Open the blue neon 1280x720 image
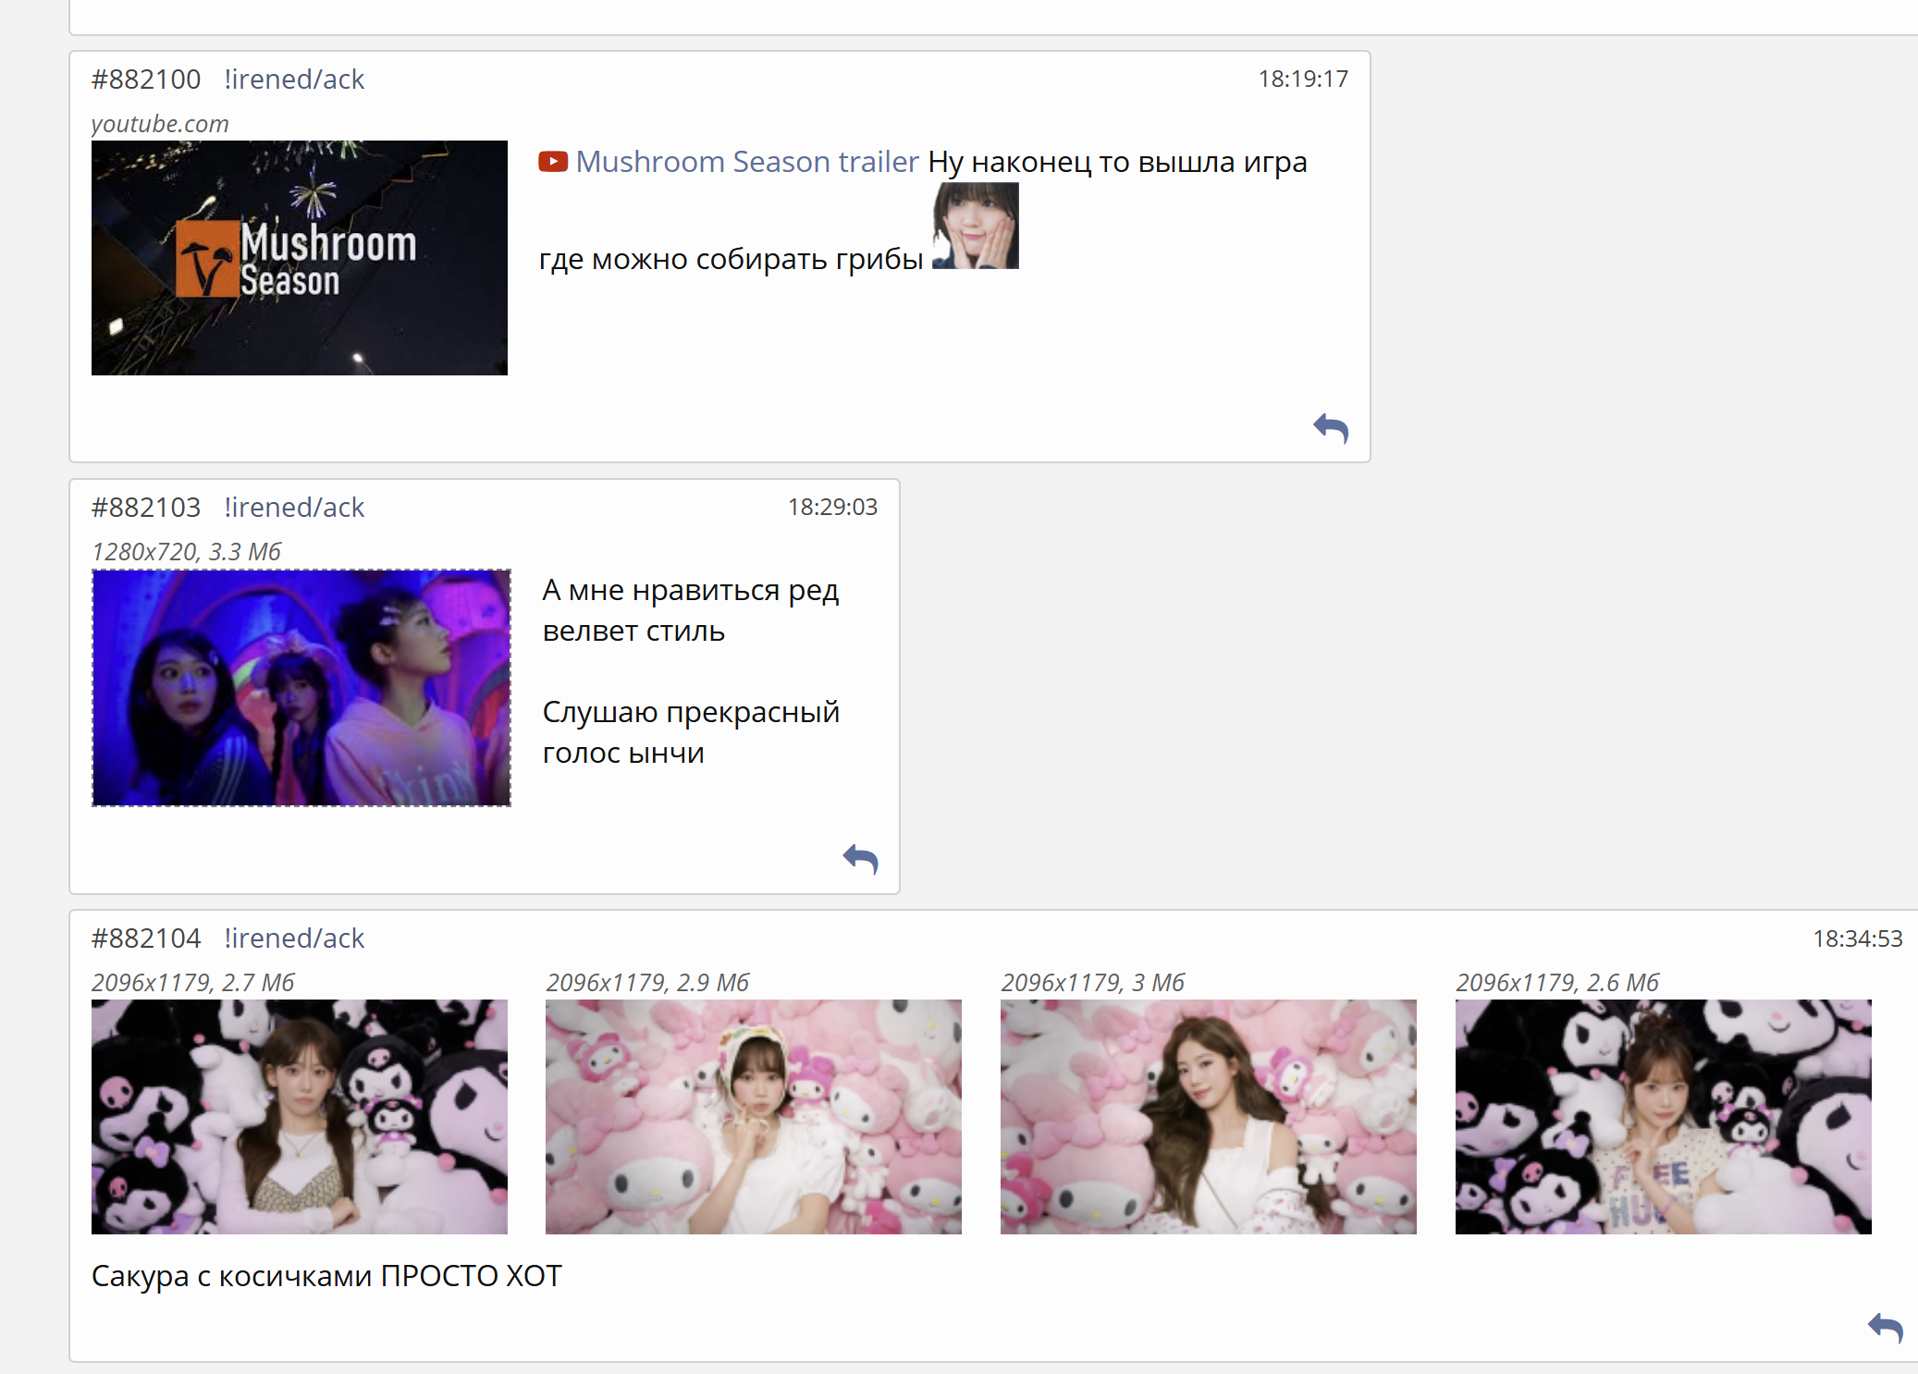The width and height of the screenshot is (1918, 1374). pos(301,688)
